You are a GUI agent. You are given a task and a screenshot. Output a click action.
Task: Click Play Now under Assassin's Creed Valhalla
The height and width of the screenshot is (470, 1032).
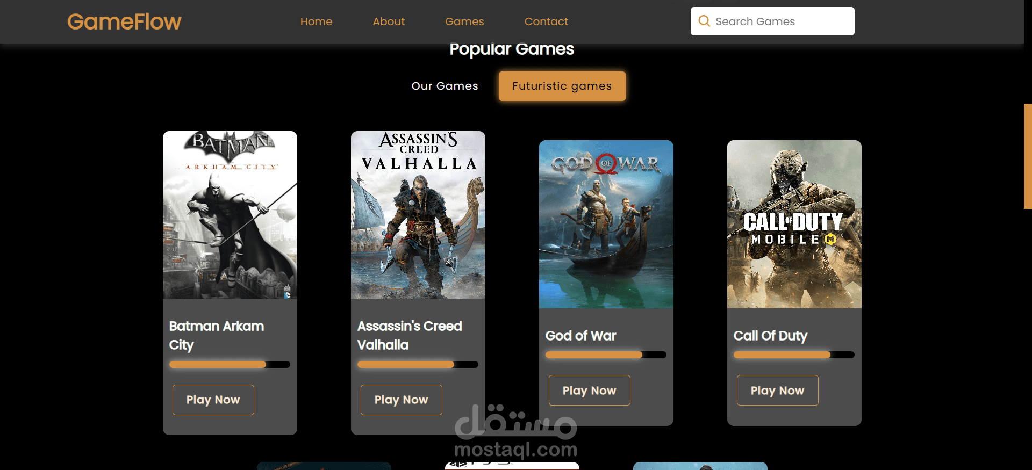[x=402, y=400]
